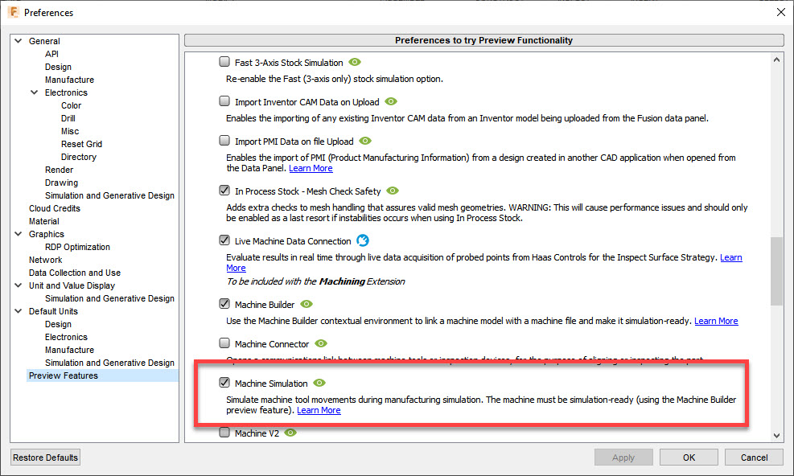Screen dimensions: 794x476
Task: Check the Machine Connector checkbox
Action: point(224,343)
